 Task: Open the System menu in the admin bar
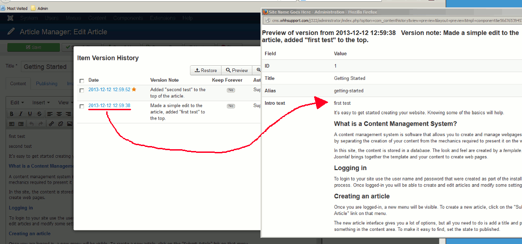(x=29, y=18)
